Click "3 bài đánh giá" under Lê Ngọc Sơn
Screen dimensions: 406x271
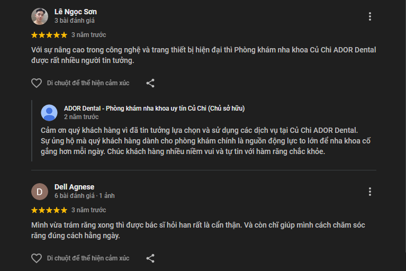click(x=74, y=21)
